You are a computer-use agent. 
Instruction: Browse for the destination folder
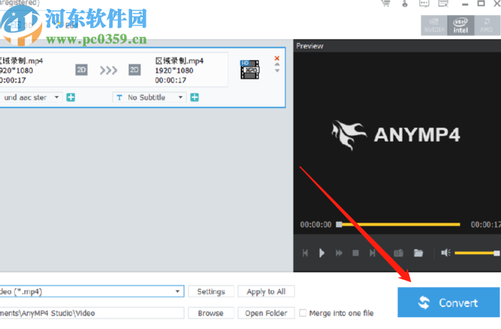(211, 313)
